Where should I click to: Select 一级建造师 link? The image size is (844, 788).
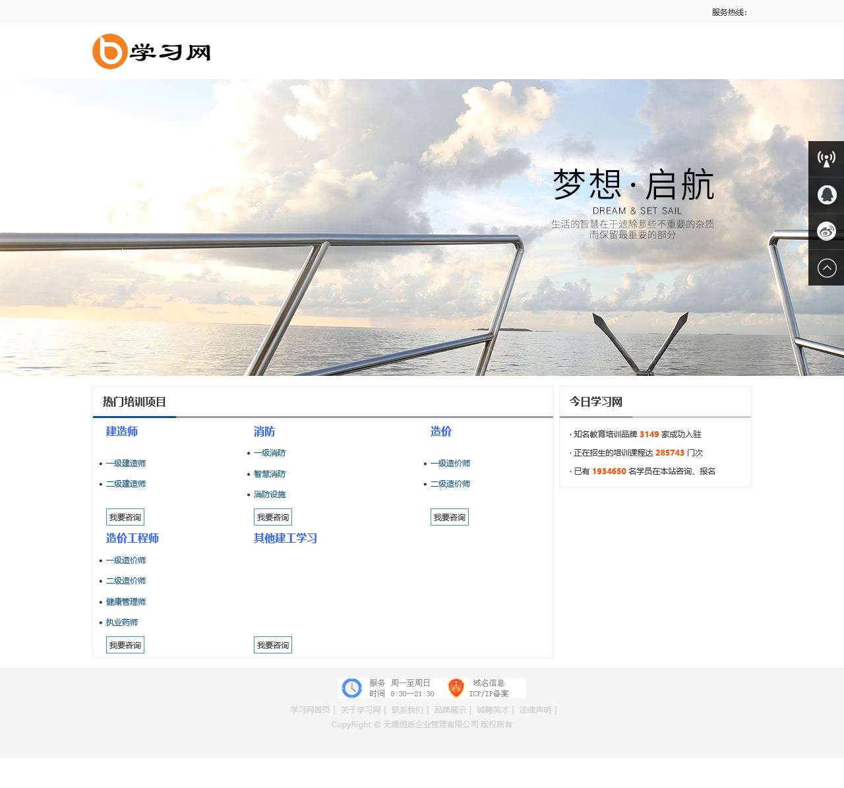click(126, 464)
